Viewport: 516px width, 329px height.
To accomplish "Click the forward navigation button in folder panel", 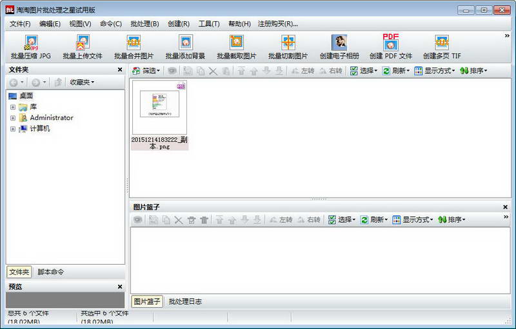I will (x=35, y=82).
